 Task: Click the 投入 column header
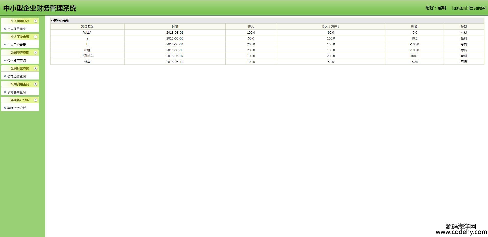pyautogui.click(x=251, y=27)
